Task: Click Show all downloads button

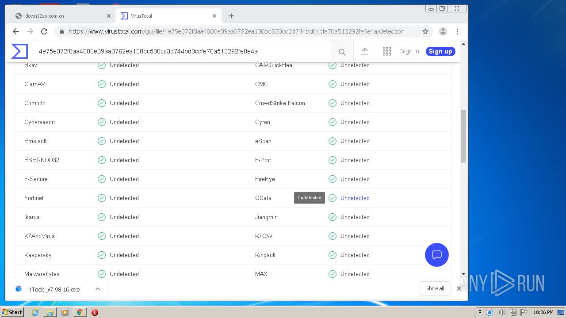Action: [435, 288]
